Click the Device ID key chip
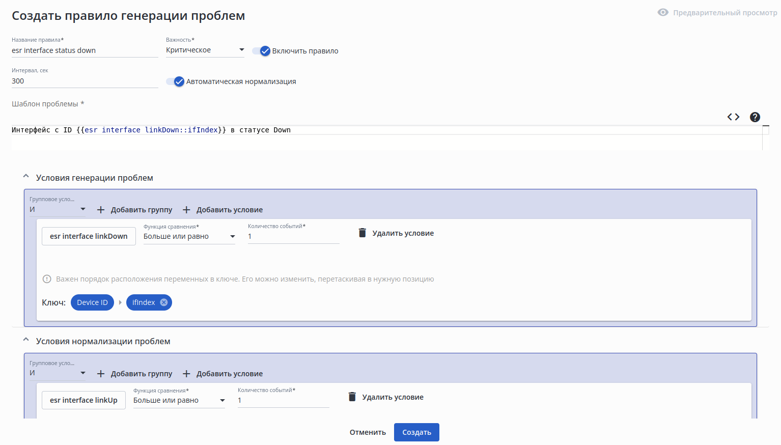This screenshot has height=445, width=781. tap(92, 302)
